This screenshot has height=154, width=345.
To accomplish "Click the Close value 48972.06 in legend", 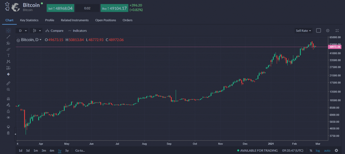I will click(116, 40).
